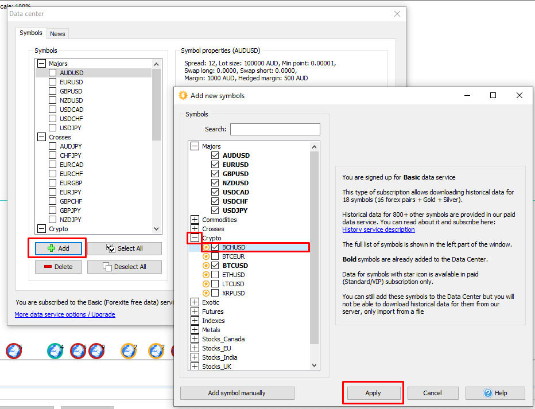Image resolution: width=535 pixels, height=409 pixels.
Task: Click into the symbol Search field
Action: click(x=275, y=129)
